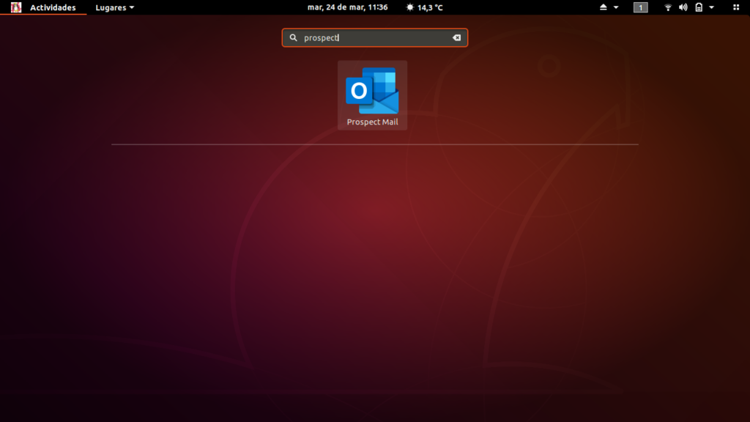Click the grid icon at top-right corner
Viewport: 750px width, 422px height.
pyautogui.click(x=736, y=7)
